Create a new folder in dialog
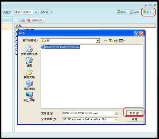159x139 pixels. 116,41
